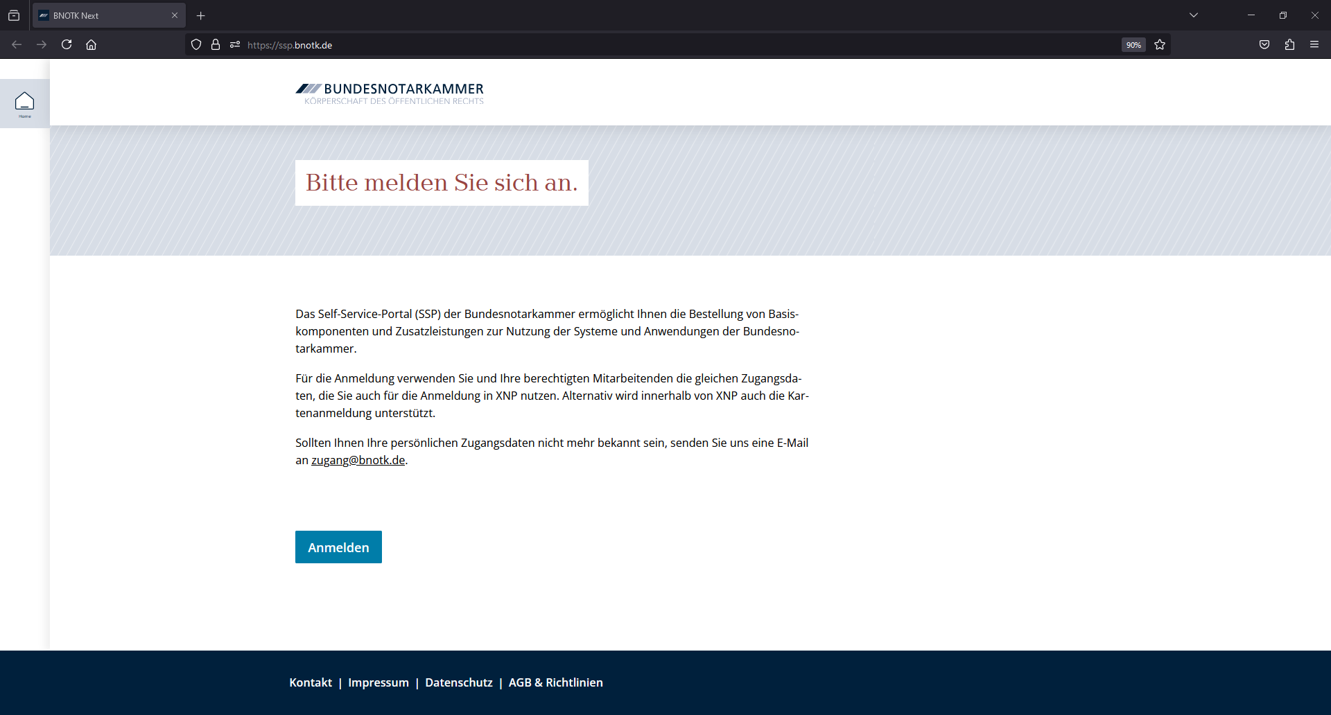Open the recent browsing view icon
Screen dimensions: 1331x715
14,15
